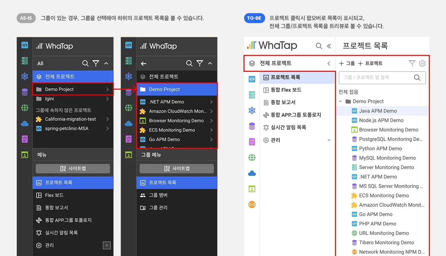Collapse the Demo Project tree triangle in TO-BE popover

tap(340, 101)
